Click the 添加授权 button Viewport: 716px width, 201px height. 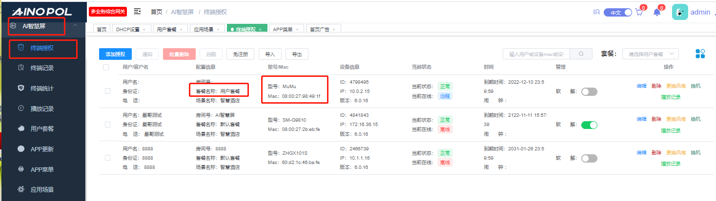coord(115,54)
